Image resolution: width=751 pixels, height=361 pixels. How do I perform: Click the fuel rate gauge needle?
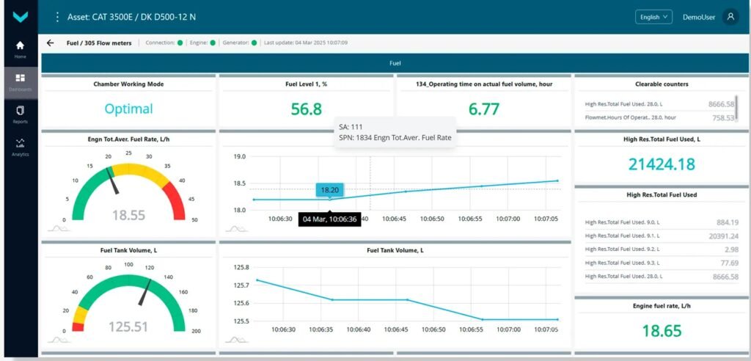(113, 180)
